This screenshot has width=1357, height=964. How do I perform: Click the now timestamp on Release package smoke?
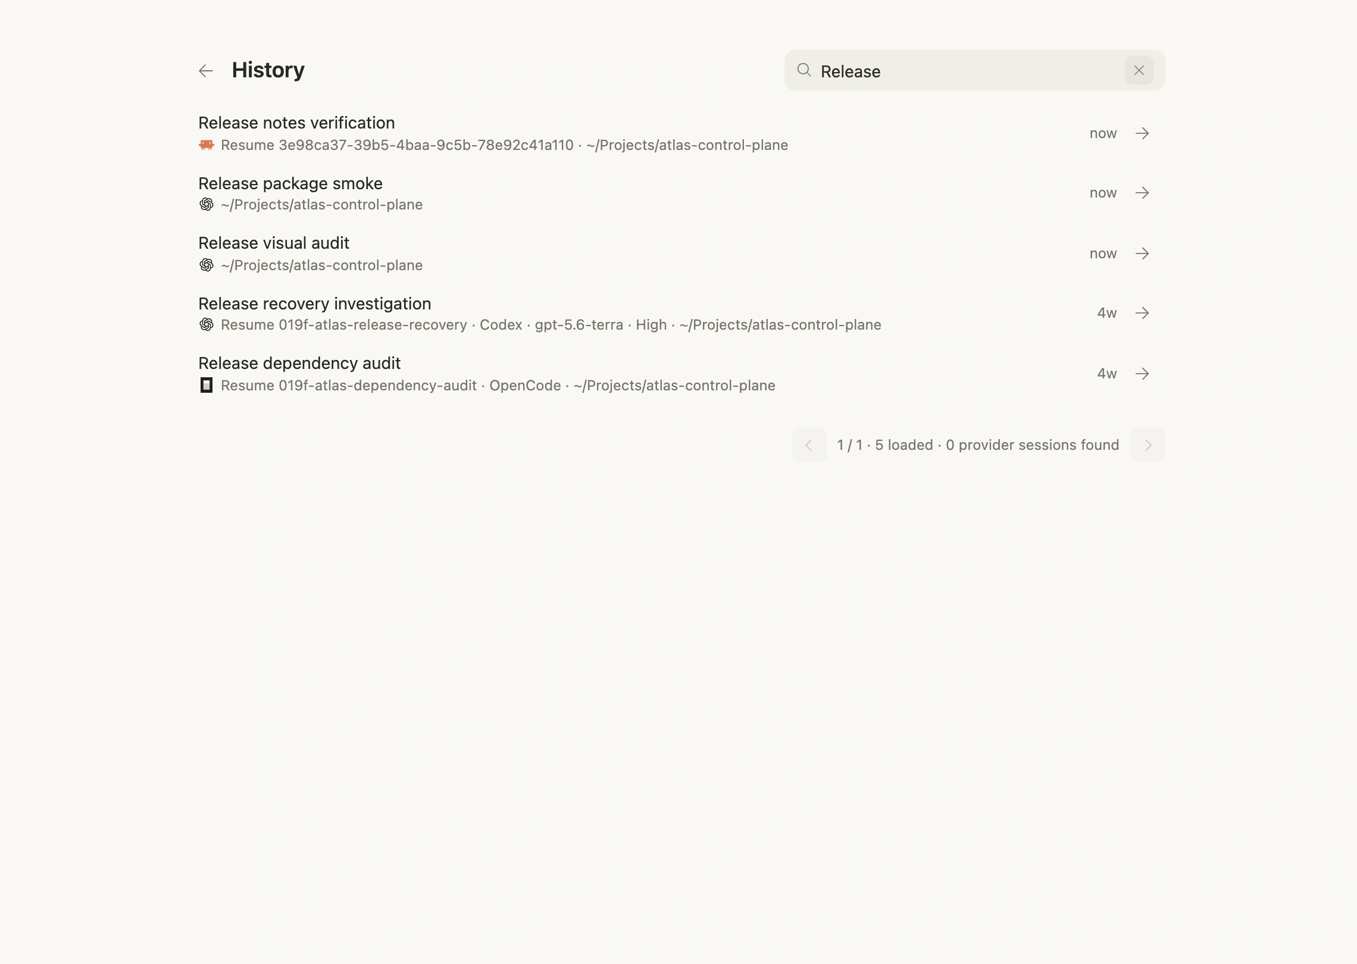1103,193
